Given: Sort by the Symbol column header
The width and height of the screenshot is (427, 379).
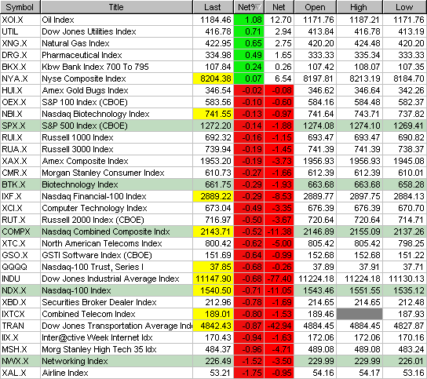Looking at the screenshot, I should click(20, 7).
